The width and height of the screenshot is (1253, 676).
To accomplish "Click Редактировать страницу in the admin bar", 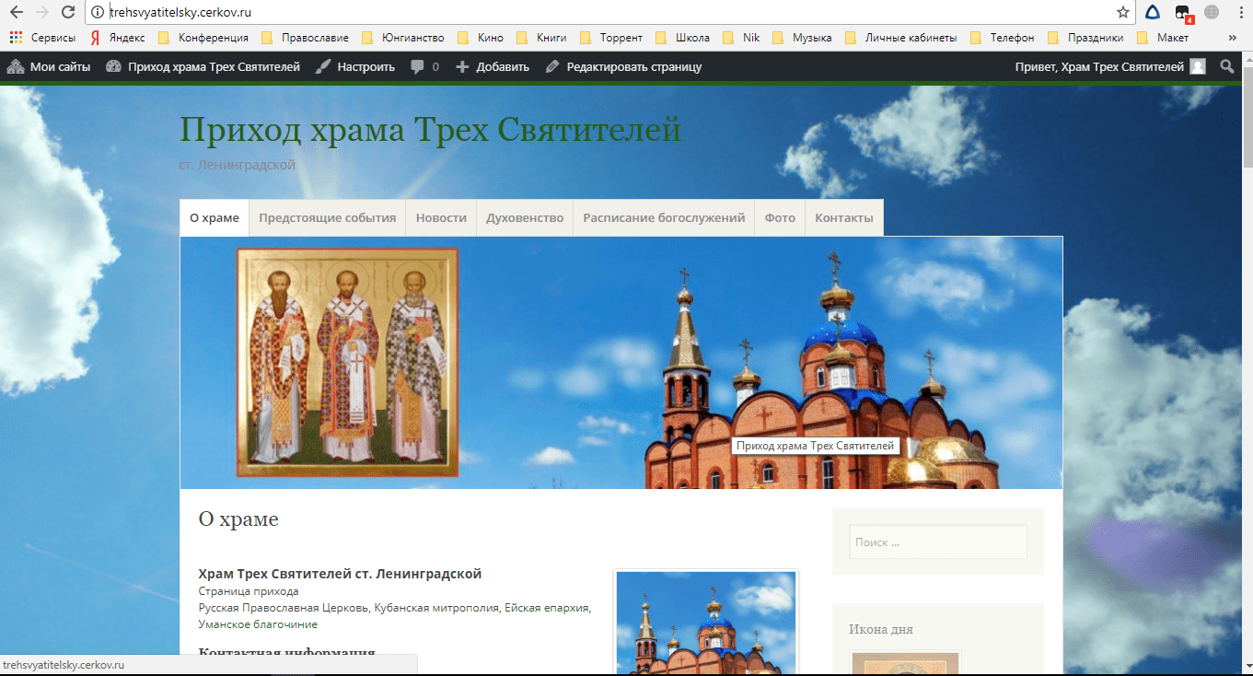I will 623,66.
